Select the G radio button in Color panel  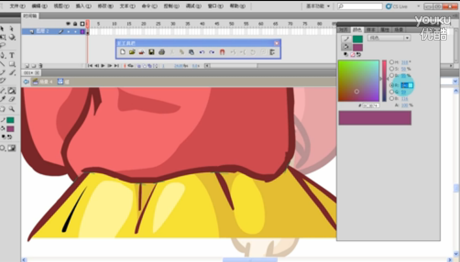(x=392, y=92)
